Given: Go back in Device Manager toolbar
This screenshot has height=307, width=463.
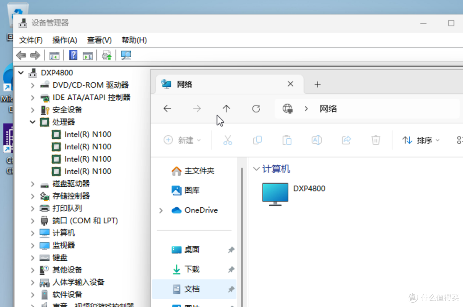Looking at the screenshot, I should (21, 55).
